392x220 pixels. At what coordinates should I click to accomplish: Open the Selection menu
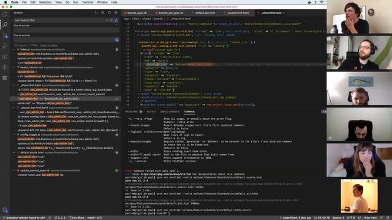point(45,2)
